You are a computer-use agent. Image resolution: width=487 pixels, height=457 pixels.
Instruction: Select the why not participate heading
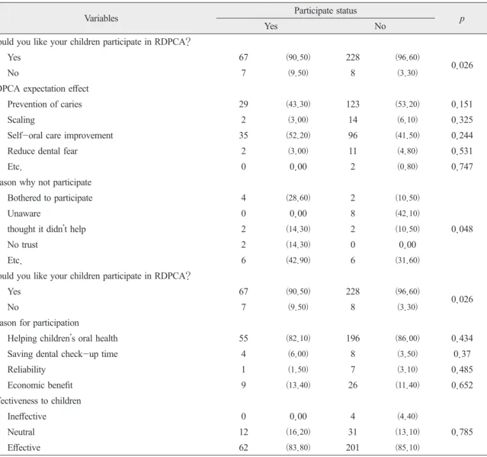46,182
